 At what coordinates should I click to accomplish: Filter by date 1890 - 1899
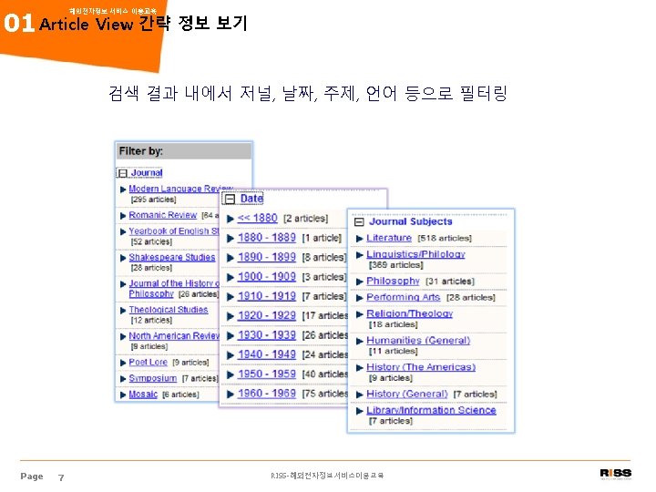[266, 257]
